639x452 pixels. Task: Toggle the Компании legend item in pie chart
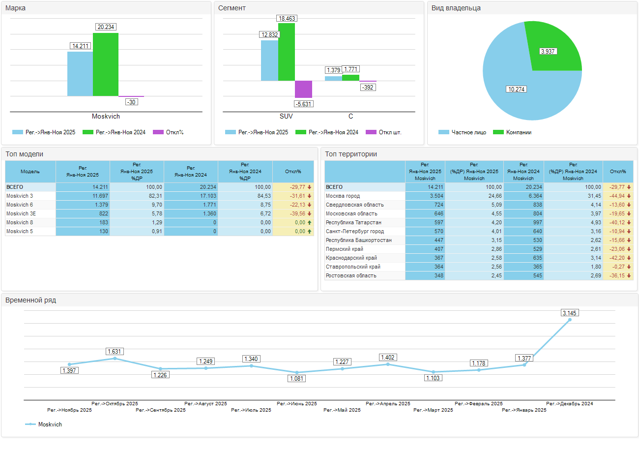(519, 132)
